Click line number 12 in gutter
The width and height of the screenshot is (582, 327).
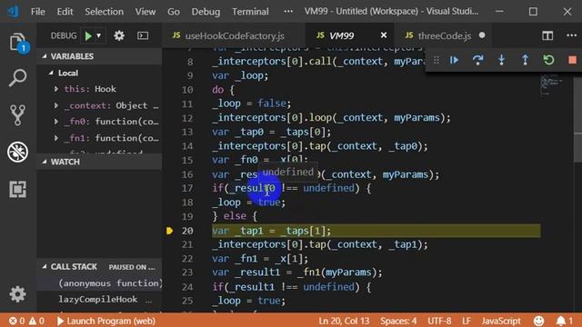187,118
